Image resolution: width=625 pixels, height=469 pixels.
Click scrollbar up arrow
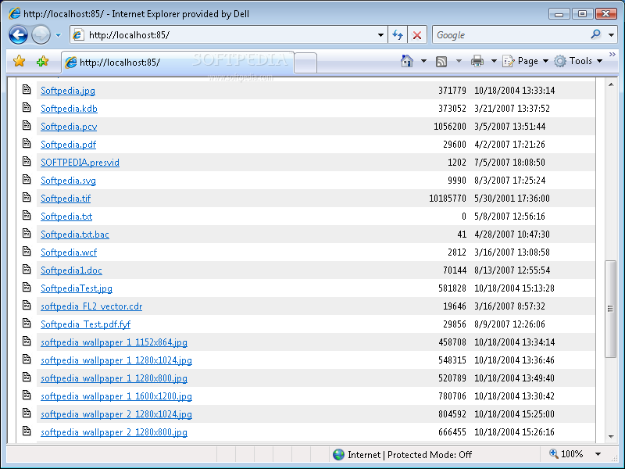coord(611,84)
